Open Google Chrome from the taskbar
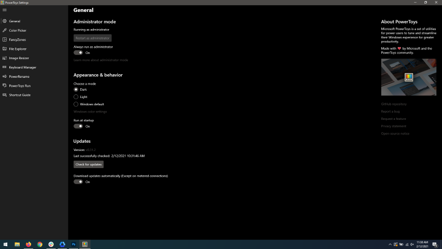This screenshot has height=249, width=442. click(x=40, y=244)
